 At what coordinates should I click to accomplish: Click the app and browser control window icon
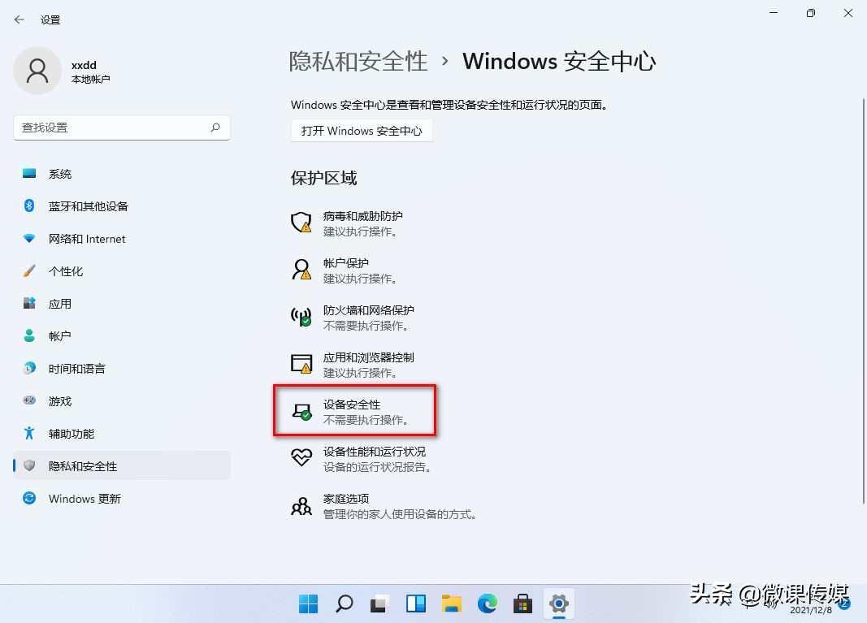(301, 364)
